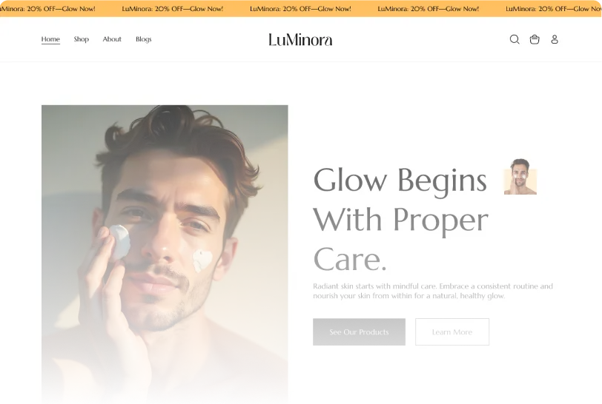
Task: Click the cream dab on man's cheek
Action: 202,260
